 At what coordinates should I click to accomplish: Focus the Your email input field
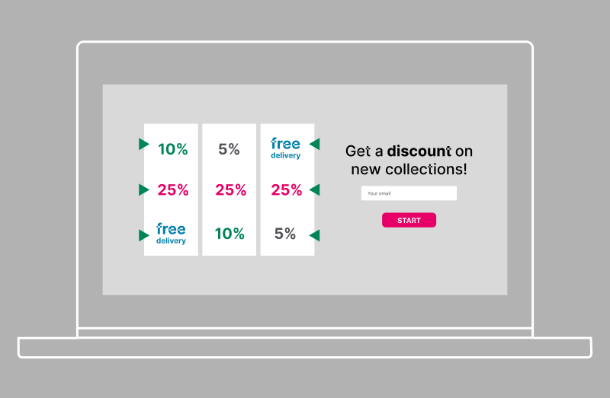(x=409, y=193)
